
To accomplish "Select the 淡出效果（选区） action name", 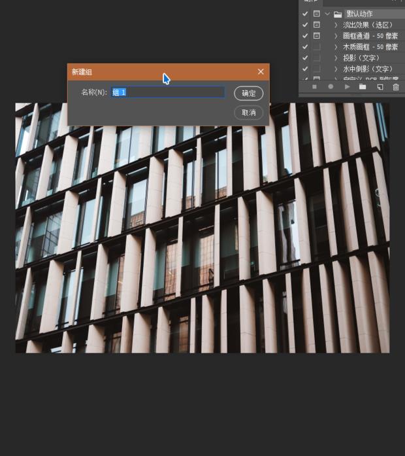I will pos(368,25).
